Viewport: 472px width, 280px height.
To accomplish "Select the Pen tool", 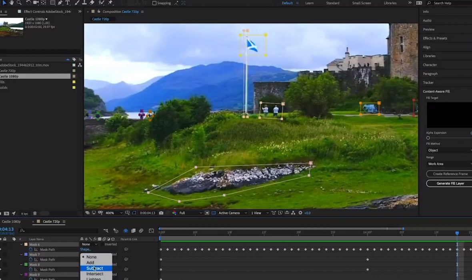I will tap(60, 3).
